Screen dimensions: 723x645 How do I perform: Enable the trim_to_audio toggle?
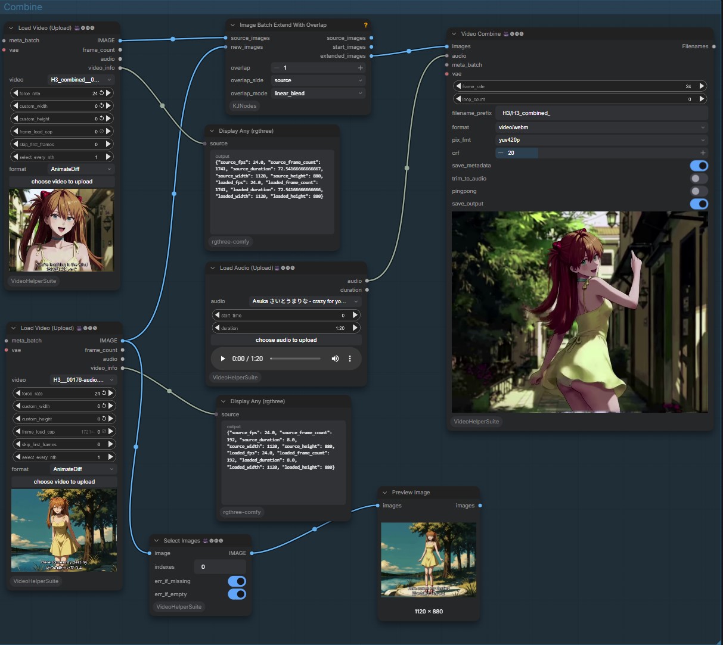point(699,179)
